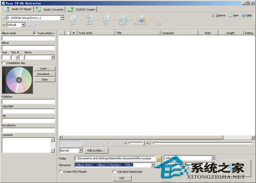Viewport: 256px width, 183px height.
Task: Click the low-volume speaker icon
Action: [126, 143]
